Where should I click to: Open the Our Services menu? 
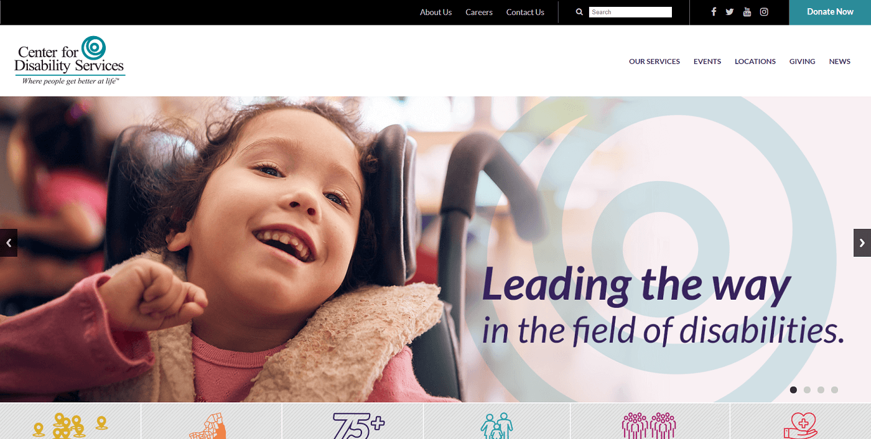click(x=654, y=62)
